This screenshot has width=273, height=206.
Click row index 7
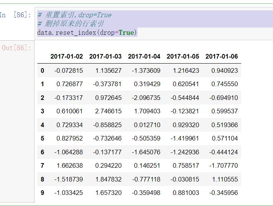[42, 165]
